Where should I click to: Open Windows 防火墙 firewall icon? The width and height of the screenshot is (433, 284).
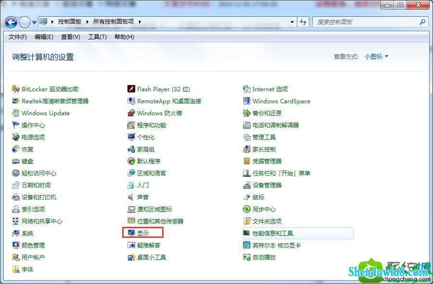(x=131, y=113)
